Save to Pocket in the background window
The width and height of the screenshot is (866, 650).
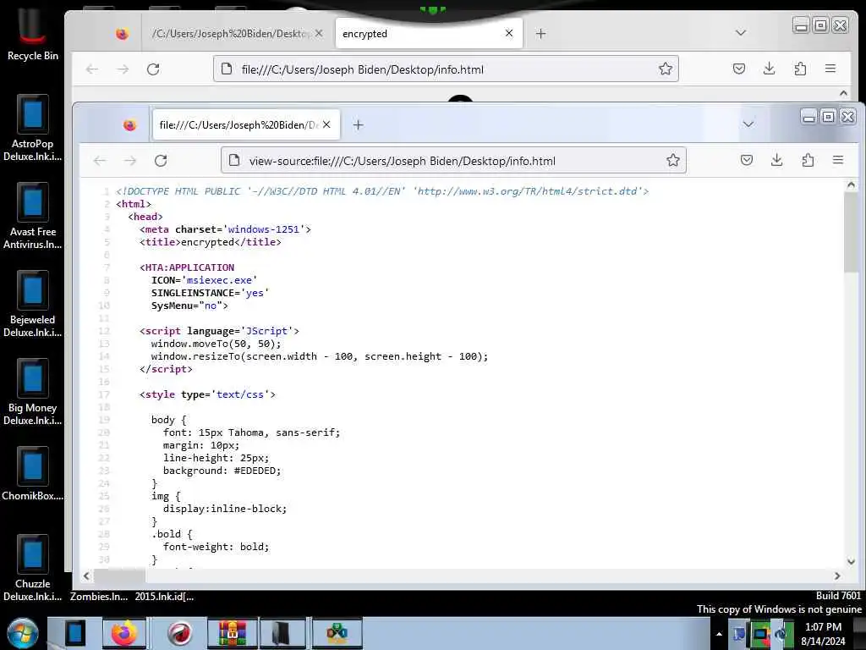pyautogui.click(x=739, y=69)
